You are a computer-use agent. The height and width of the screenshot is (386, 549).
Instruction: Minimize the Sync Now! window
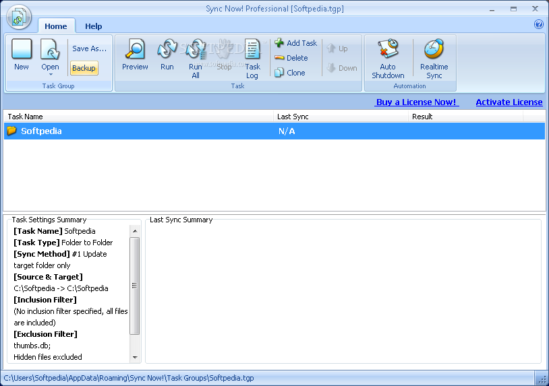point(492,9)
